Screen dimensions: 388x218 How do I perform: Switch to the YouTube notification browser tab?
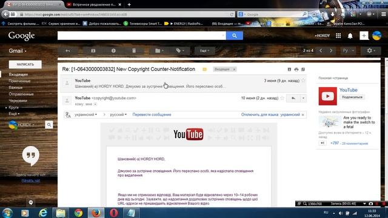(x=95, y=4)
